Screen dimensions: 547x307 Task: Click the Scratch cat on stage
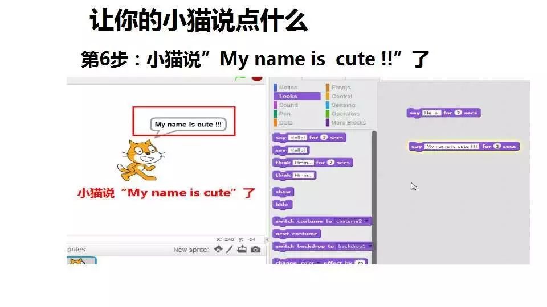click(x=141, y=160)
